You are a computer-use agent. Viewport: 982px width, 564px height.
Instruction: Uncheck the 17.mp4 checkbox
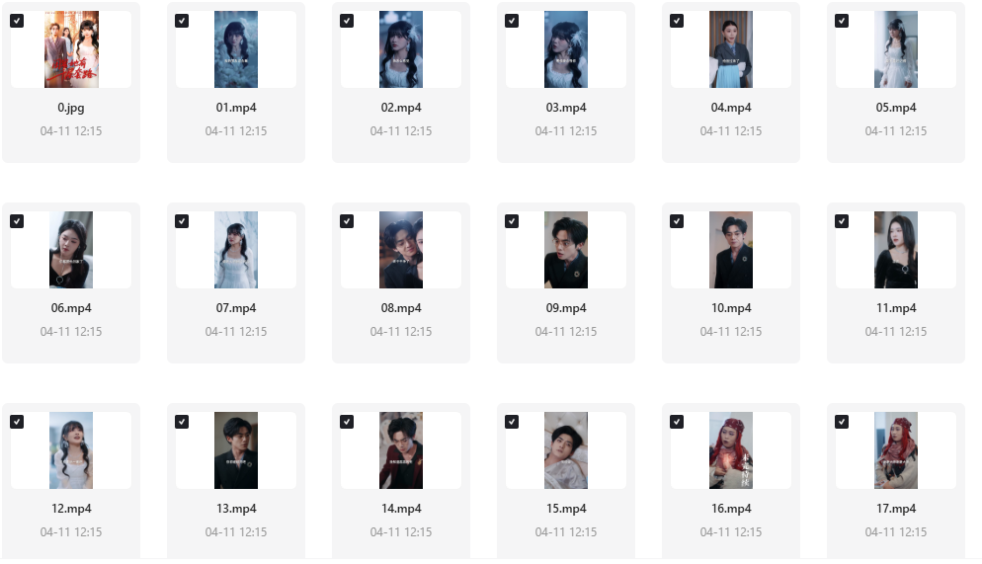click(842, 422)
